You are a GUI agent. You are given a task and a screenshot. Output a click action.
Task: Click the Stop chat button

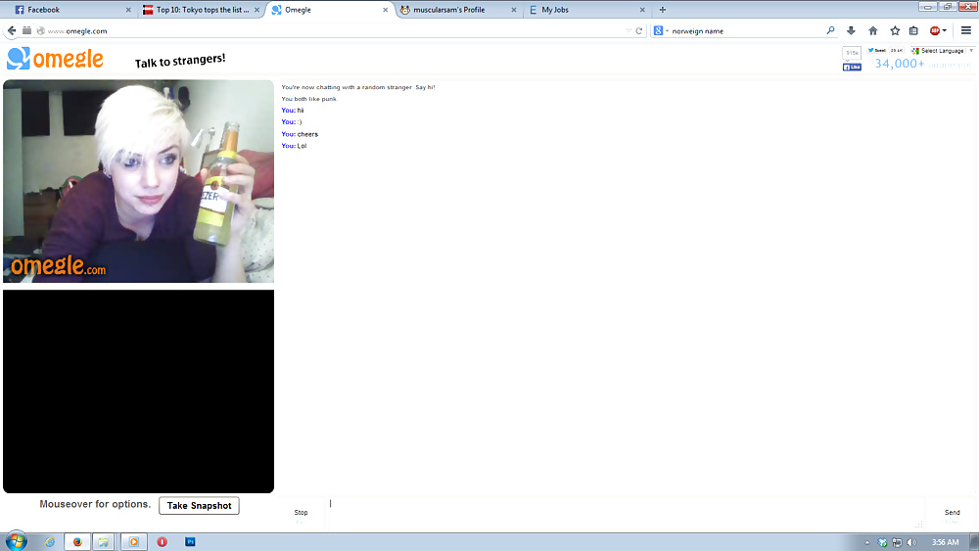301,515
